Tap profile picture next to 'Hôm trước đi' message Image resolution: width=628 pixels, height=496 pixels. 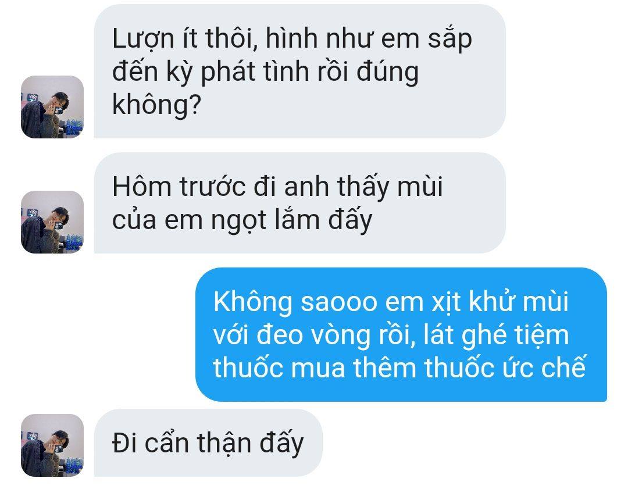pyautogui.click(x=52, y=222)
